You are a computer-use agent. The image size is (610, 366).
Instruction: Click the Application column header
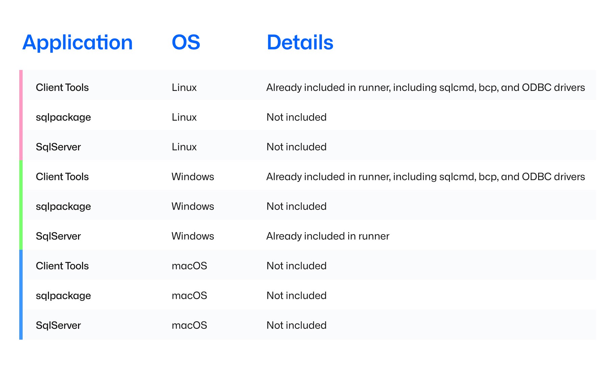(77, 43)
